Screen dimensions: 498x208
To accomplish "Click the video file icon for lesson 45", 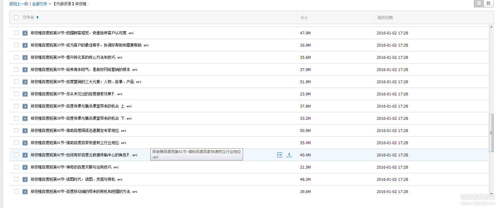I will (25, 192).
